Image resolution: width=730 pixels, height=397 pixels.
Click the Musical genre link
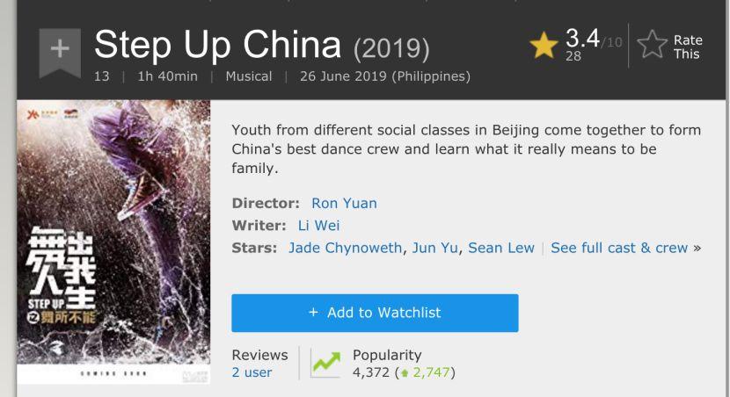249,76
